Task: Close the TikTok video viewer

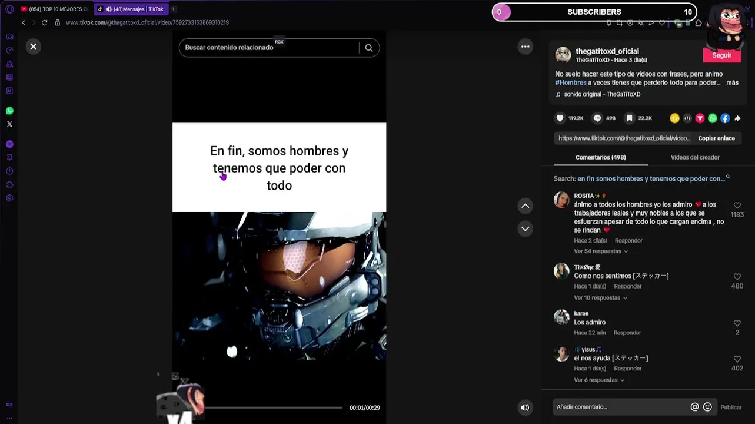Action: (x=34, y=47)
